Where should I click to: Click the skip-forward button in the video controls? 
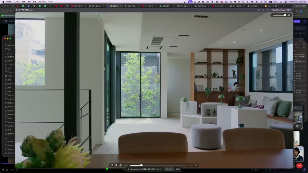[x=121, y=165]
